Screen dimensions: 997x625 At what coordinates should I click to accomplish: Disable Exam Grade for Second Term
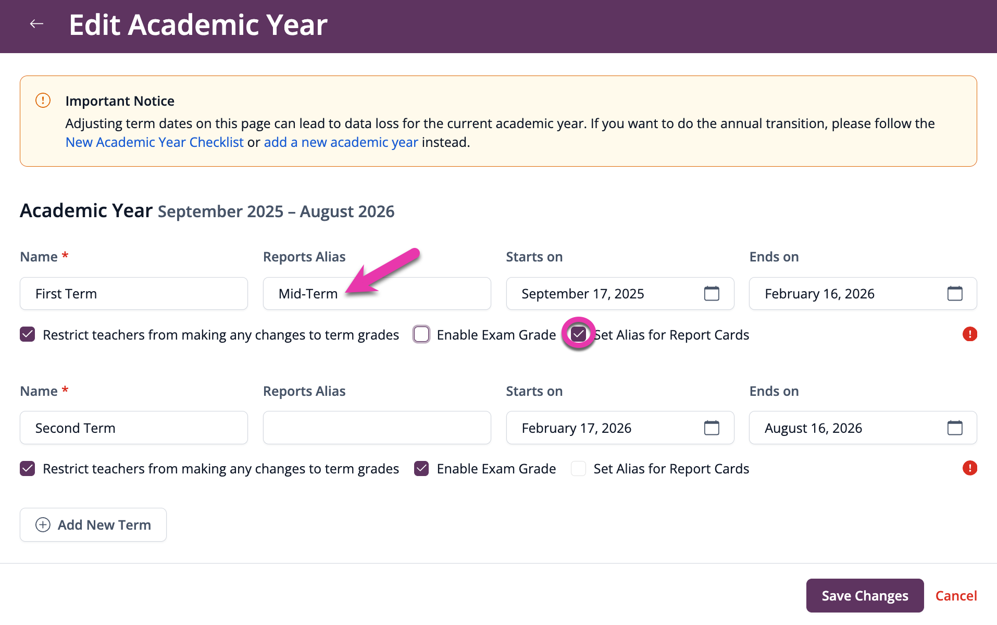point(421,469)
